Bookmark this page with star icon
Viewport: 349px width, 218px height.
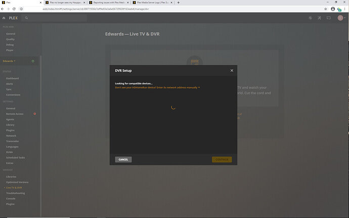coord(326,9)
